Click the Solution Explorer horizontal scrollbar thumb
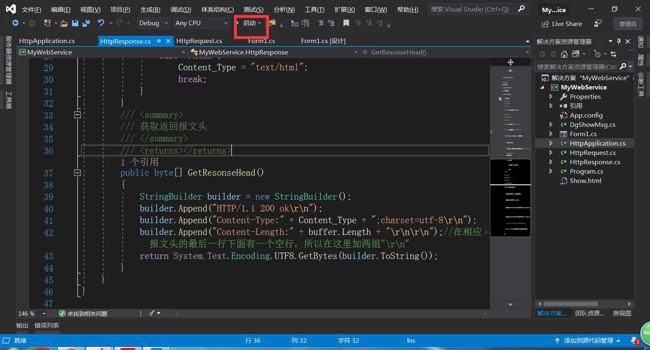650x350 pixels. (571, 304)
